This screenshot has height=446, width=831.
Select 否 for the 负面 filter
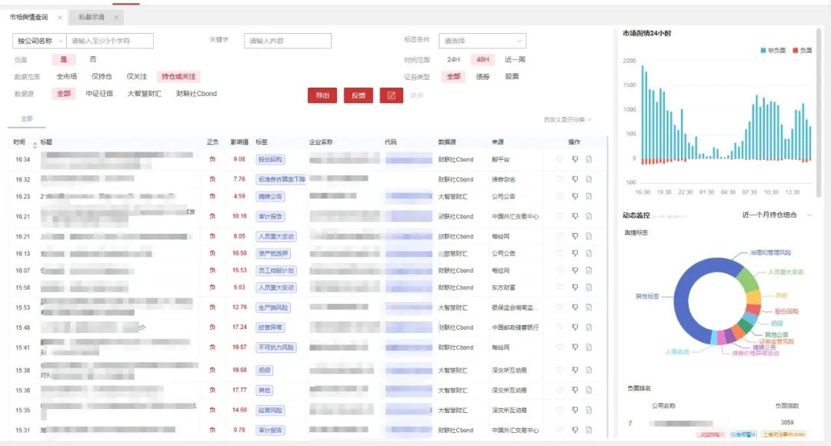click(92, 60)
